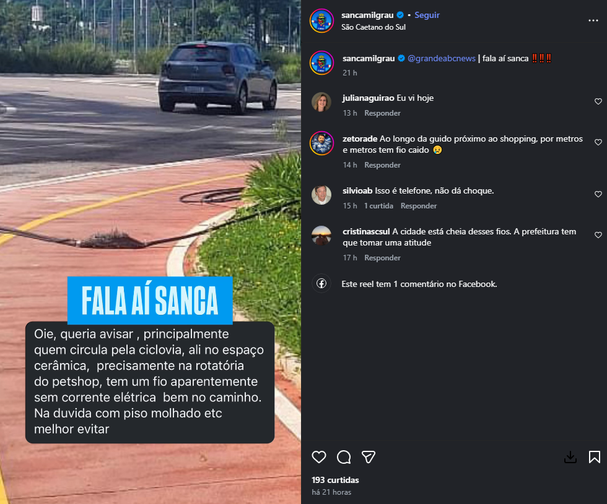This screenshot has width=607, height=504.
Task: Share the reel via paper plane icon
Action: click(x=368, y=457)
